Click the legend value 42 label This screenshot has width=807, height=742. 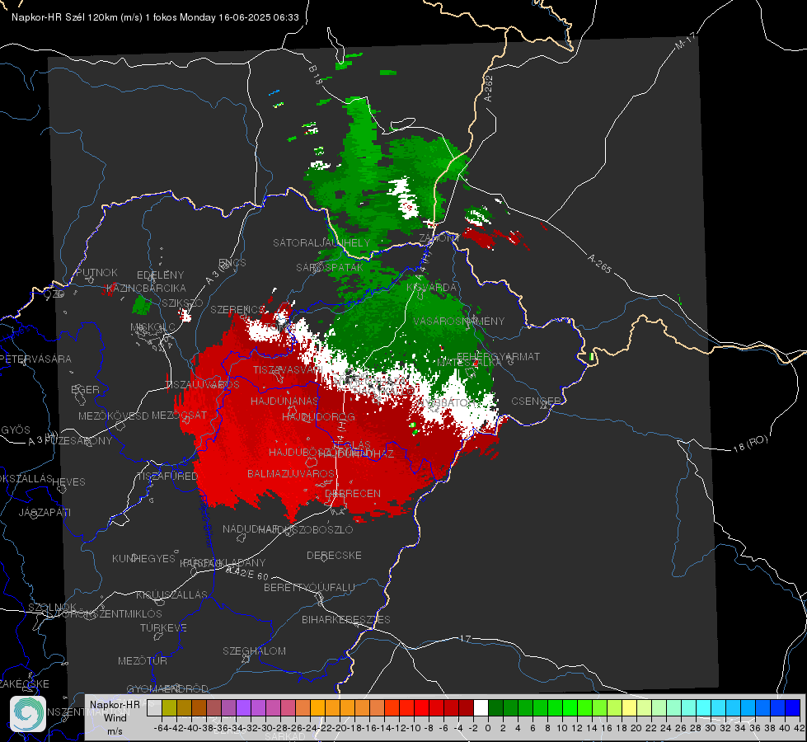coord(800,728)
